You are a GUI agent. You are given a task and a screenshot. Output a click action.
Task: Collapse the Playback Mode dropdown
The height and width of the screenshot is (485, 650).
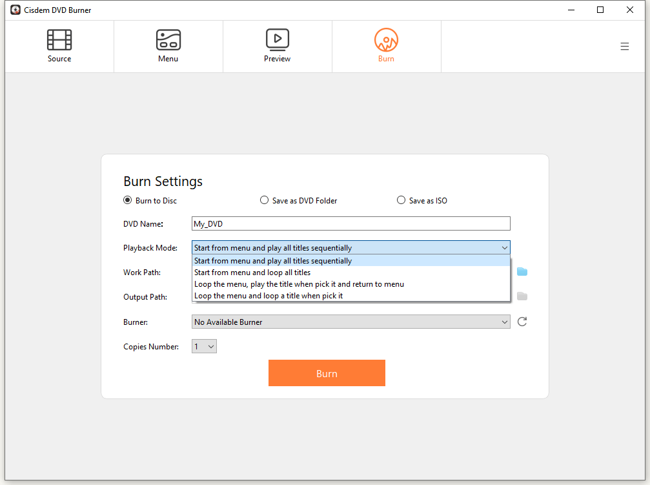pyautogui.click(x=505, y=247)
